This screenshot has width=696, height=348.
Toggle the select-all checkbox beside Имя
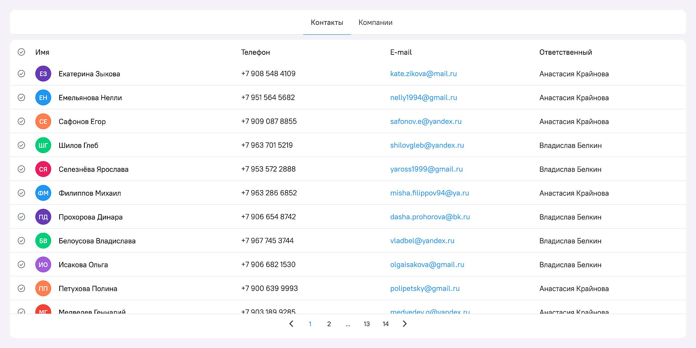pos(21,52)
